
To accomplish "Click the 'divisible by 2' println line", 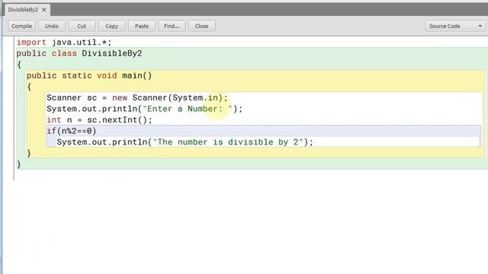I will click(x=185, y=142).
